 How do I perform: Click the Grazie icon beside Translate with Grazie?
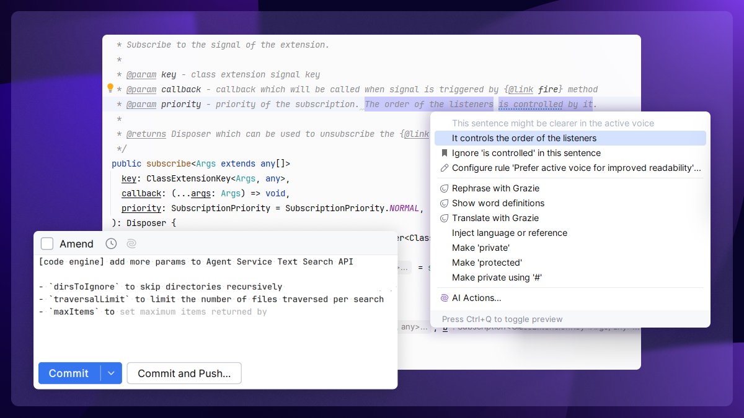[445, 218]
